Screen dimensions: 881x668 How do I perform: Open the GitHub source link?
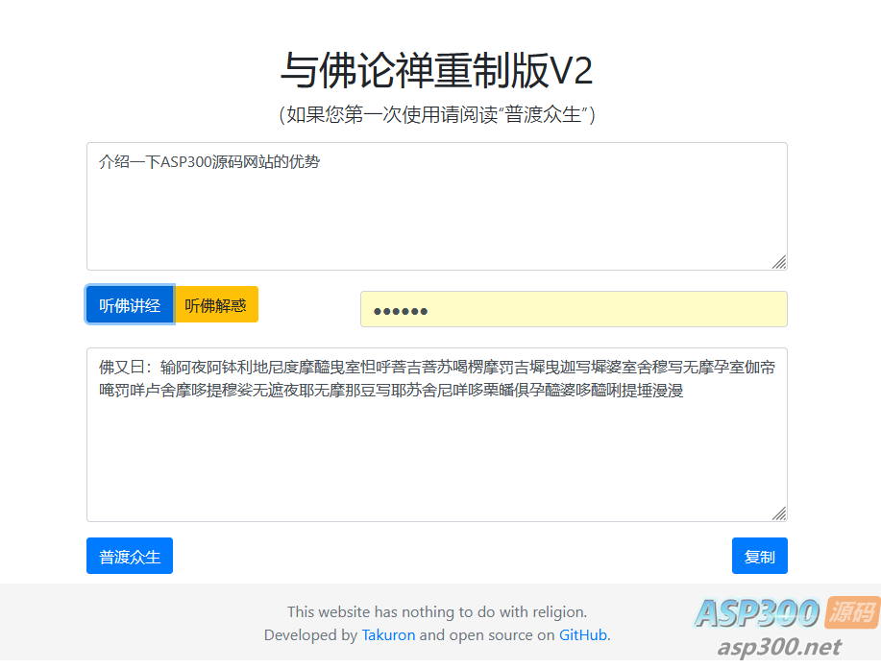pyautogui.click(x=582, y=634)
